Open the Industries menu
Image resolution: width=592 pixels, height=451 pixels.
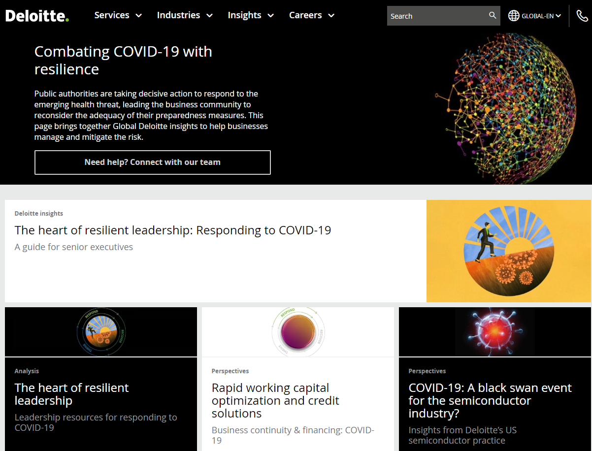click(x=178, y=15)
